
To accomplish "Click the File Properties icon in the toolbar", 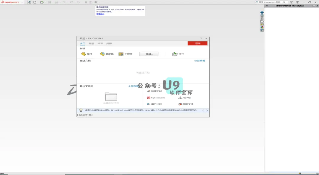I will pos(91,2).
